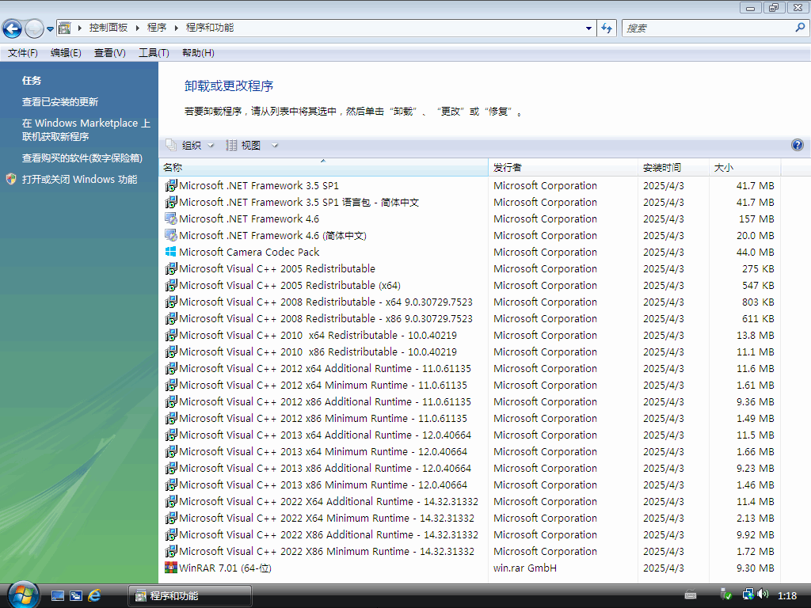The image size is (811, 608).
Task: Sort by the 安装时间 column header
Action: pyautogui.click(x=673, y=168)
